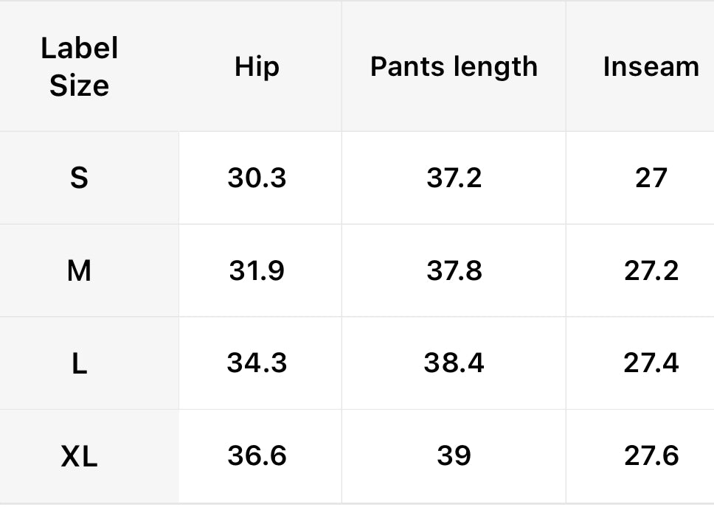714x507 pixels.
Task: Select inseam value 27.6 cell
Action: pyautogui.click(x=651, y=456)
